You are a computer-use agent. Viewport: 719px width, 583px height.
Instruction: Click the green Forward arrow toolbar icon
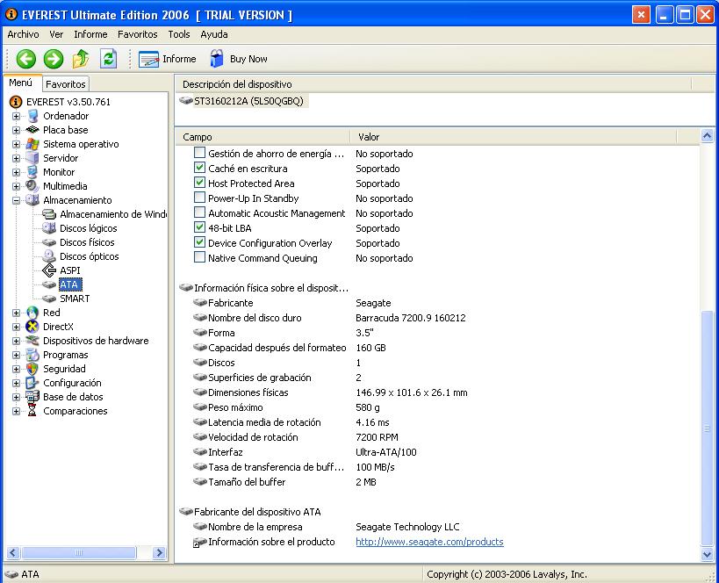(x=54, y=59)
